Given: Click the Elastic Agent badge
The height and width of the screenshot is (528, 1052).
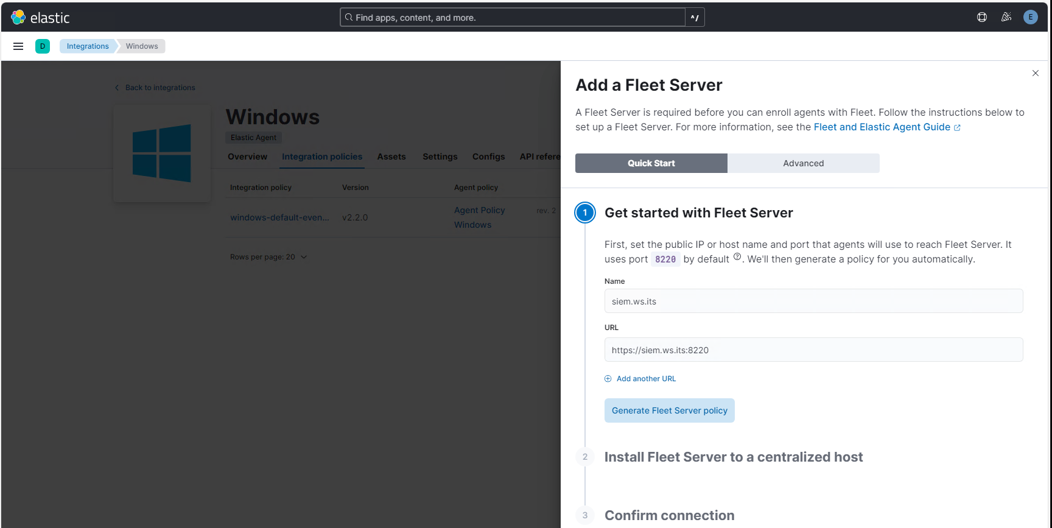Looking at the screenshot, I should coord(253,138).
